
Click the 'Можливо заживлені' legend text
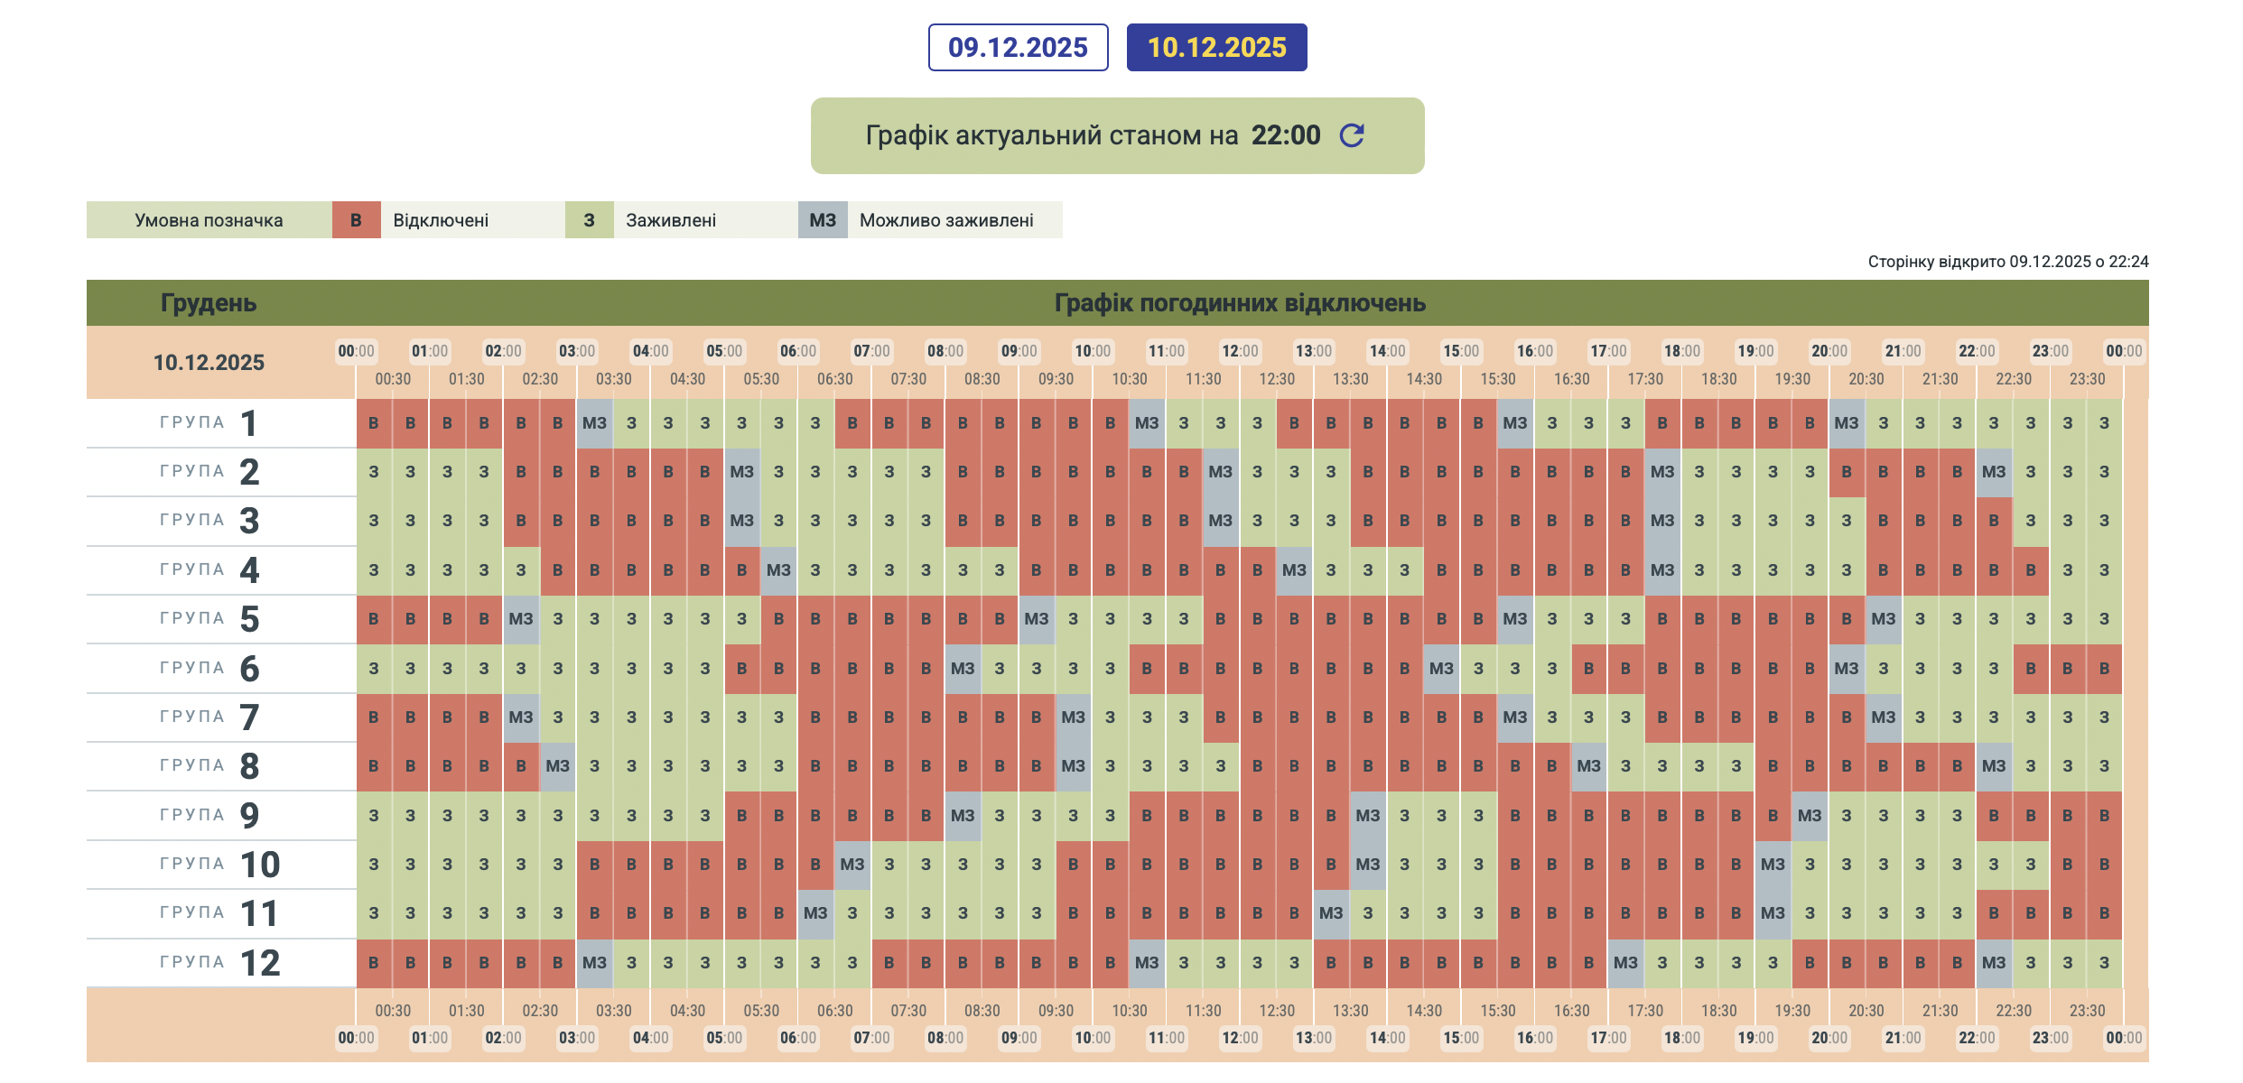pos(945,220)
